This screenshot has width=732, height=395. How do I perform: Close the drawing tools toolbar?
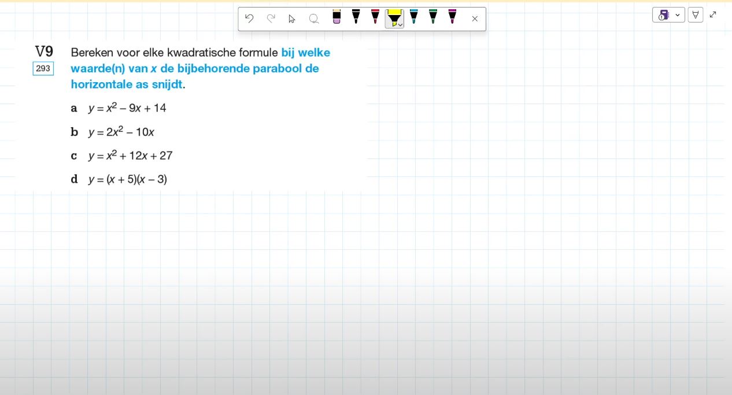pyautogui.click(x=475, y=19)
